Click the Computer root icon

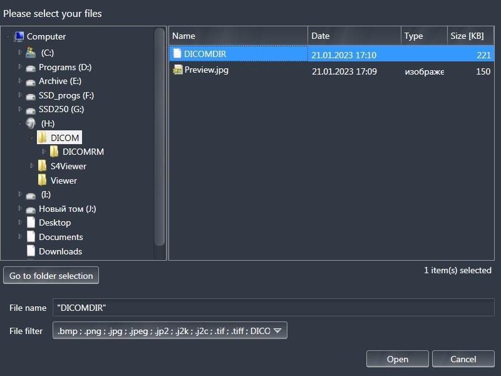19,36
